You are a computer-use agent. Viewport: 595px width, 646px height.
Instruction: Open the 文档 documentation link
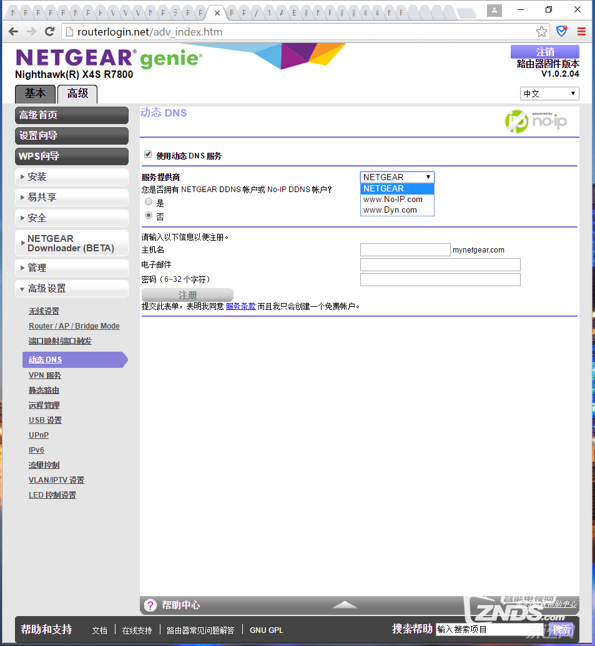[99, 630]
